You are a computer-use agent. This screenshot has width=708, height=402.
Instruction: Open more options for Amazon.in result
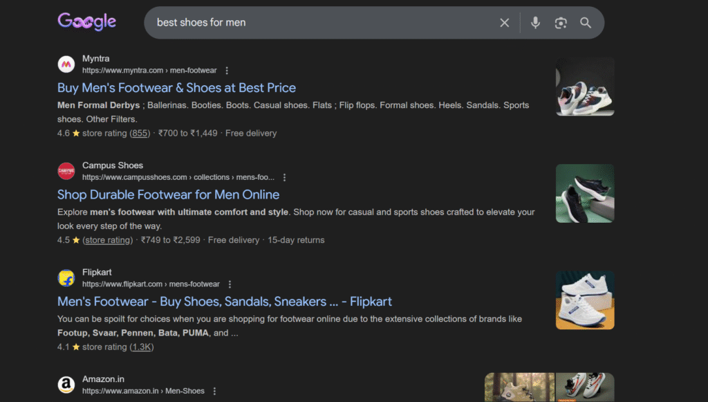click(215, 391)
